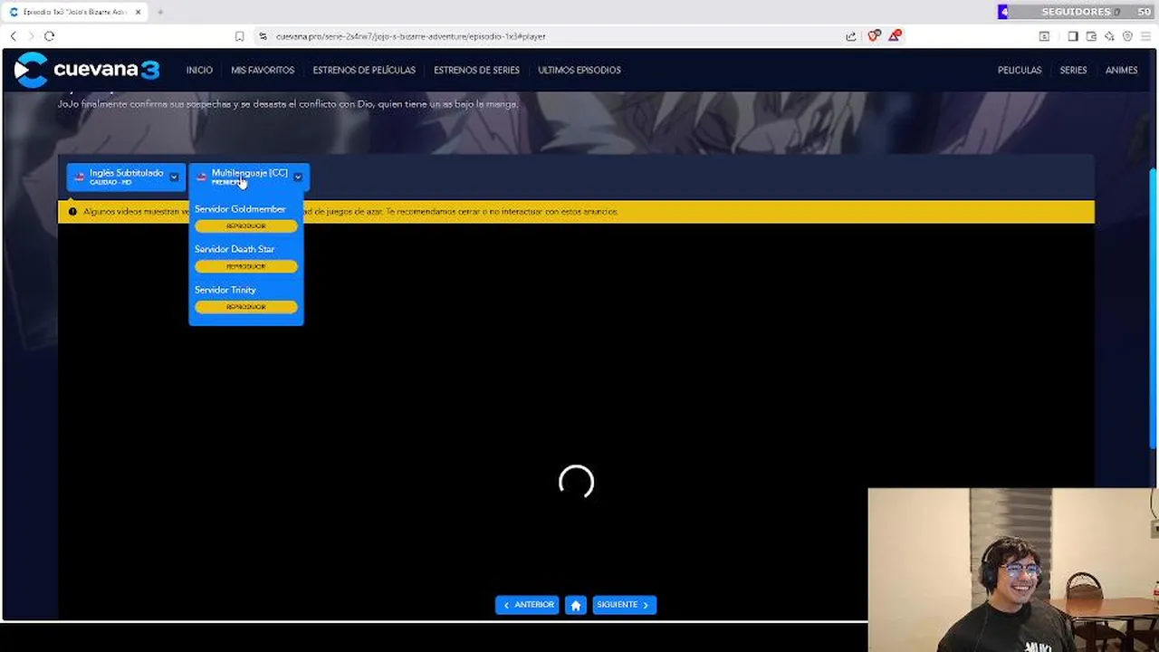Image resolution: width=1159 pixels, height=652 pixels.
Task: Open the Brave Rewards triangle icon
Action: [x=895, y=36]
